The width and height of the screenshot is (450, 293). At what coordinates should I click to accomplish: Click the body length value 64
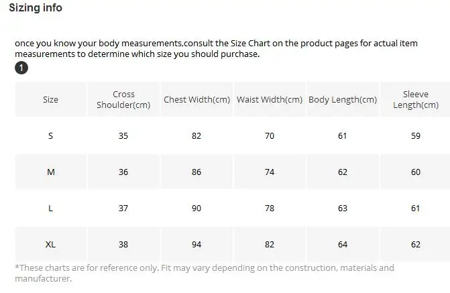coord(343,245)
